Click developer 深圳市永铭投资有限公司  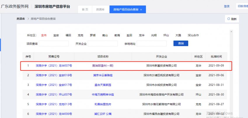coord(161,85)
